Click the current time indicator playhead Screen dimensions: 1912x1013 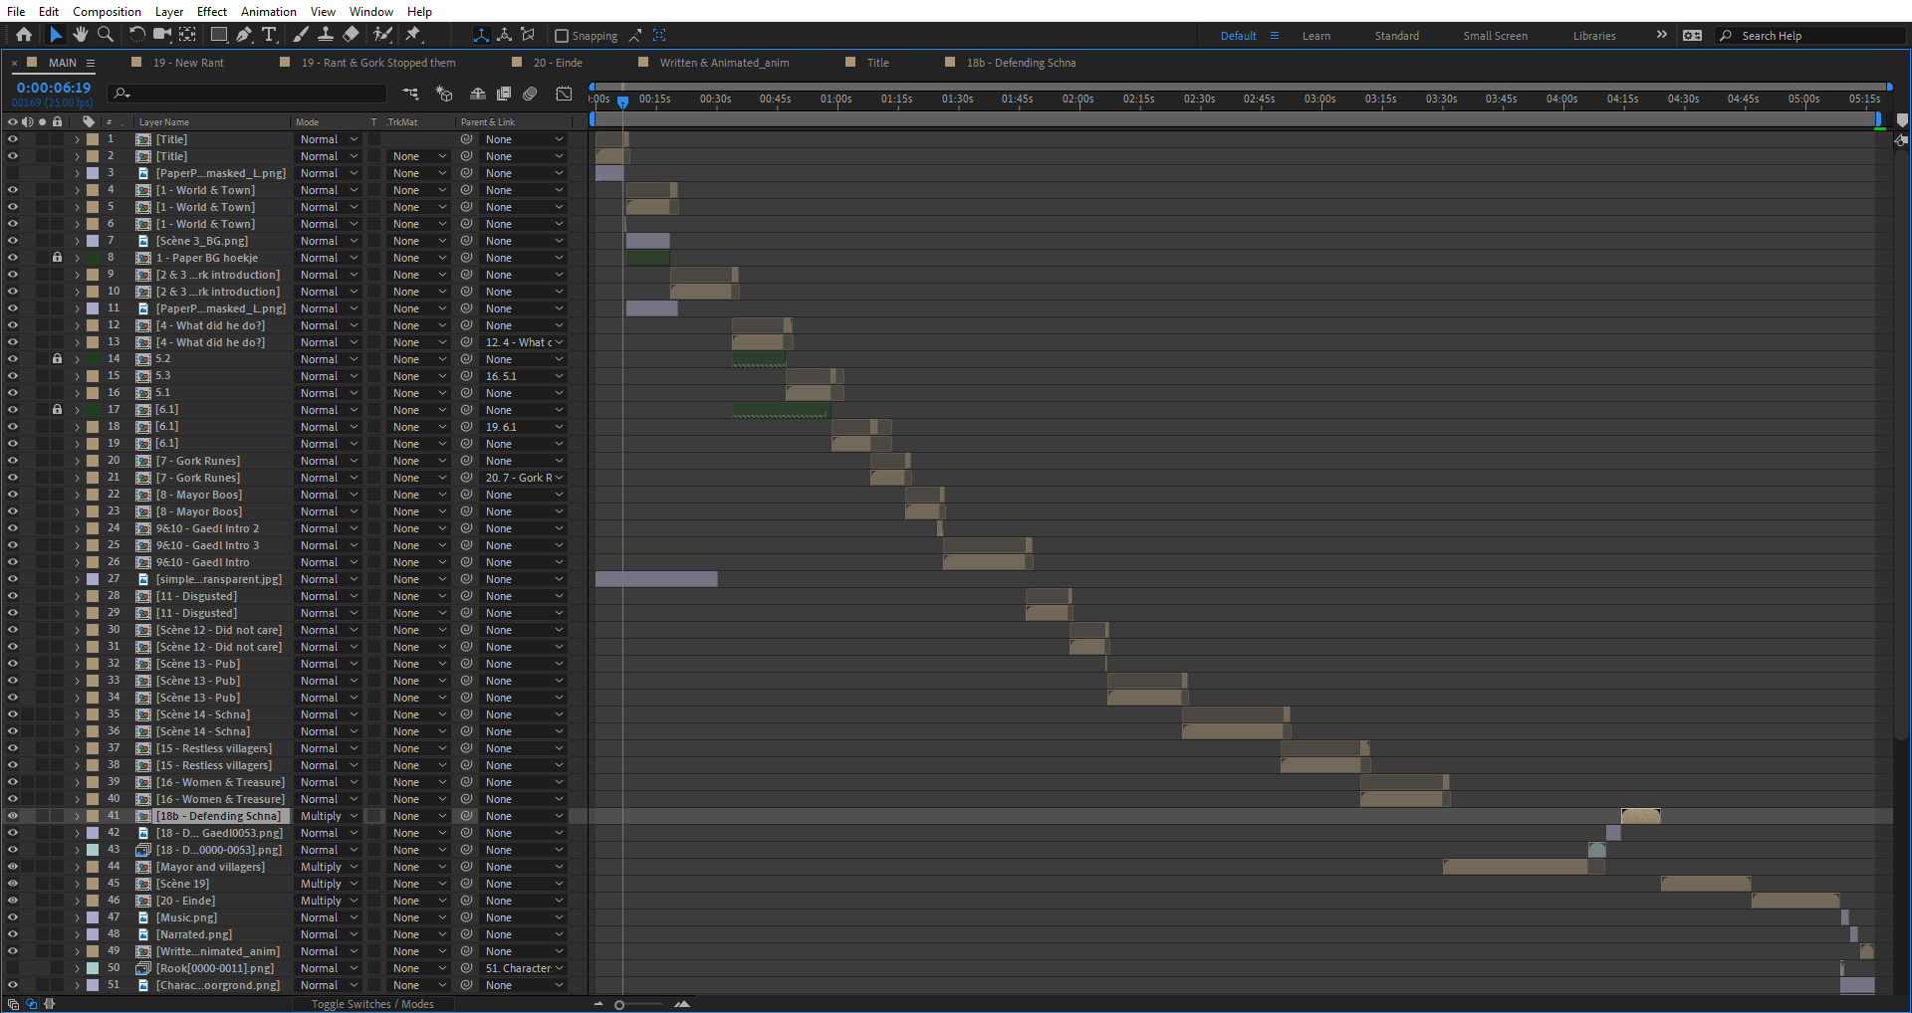pyautogui.click(x=622, y=101)
